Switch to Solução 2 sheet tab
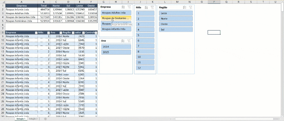The height and width of the screenshot is (121, 284). point(33,119)
